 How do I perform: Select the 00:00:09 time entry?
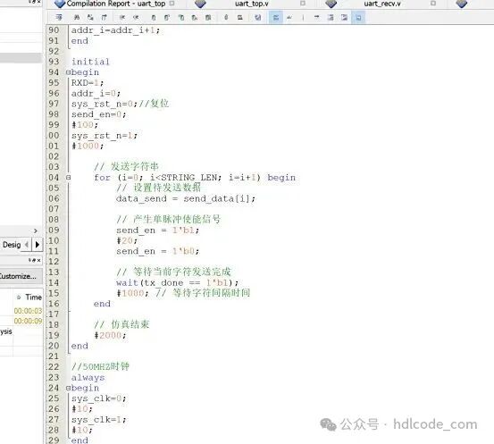click(x=28, y=321)
